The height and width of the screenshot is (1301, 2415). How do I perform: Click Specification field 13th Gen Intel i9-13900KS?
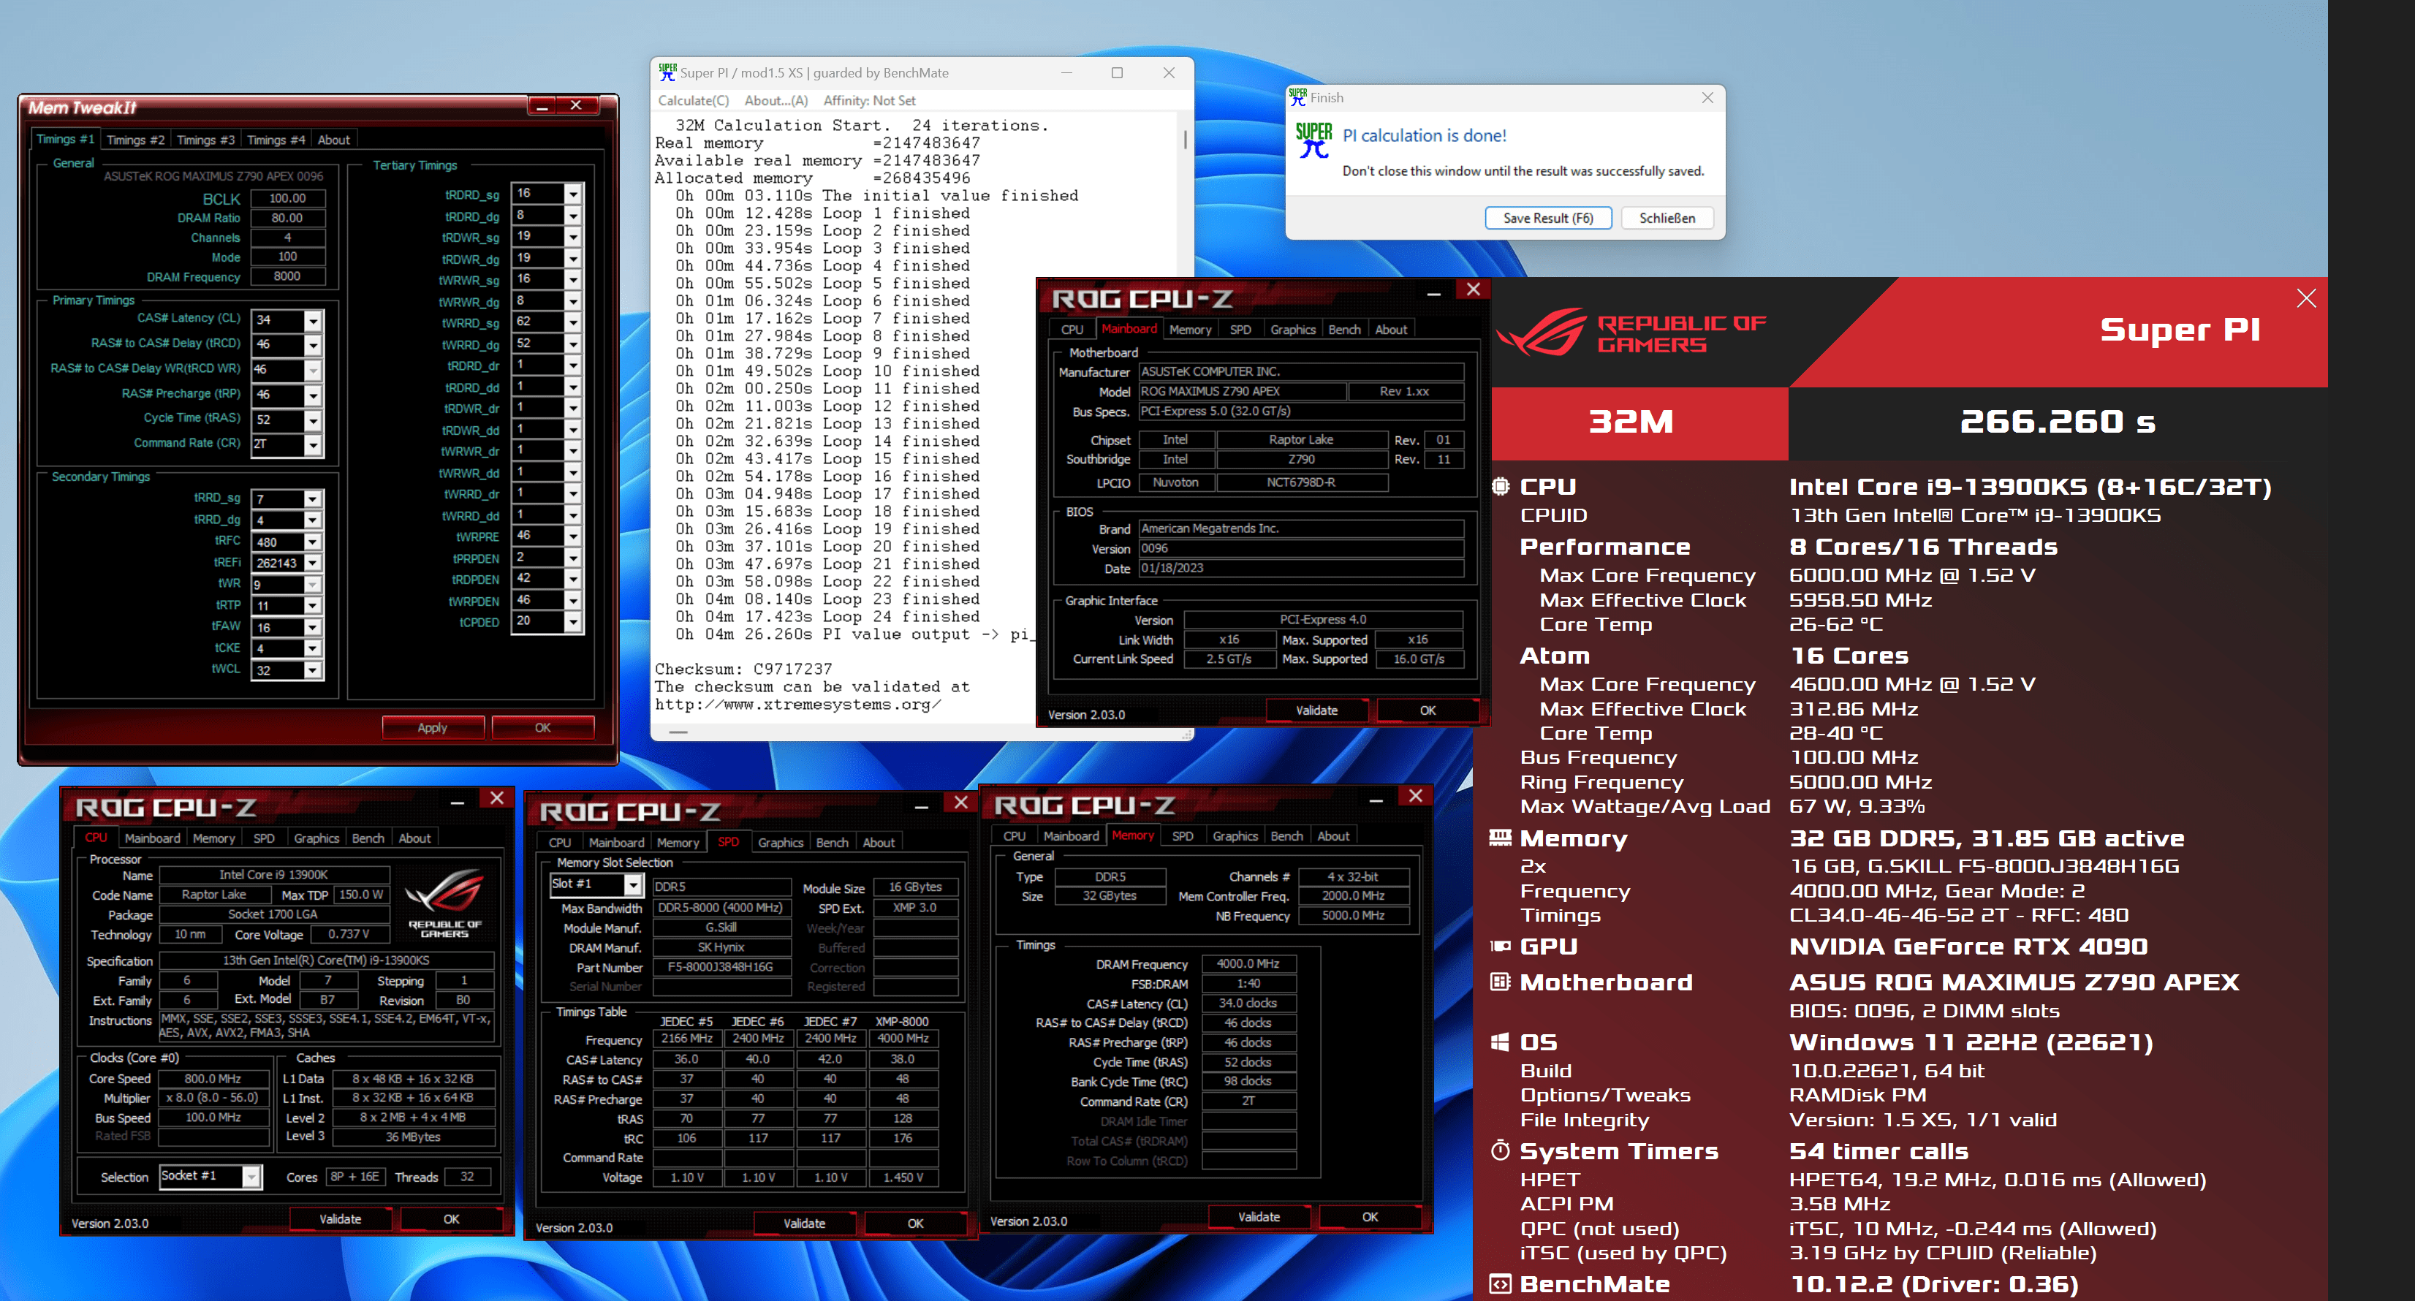click(x=326, y=960)
